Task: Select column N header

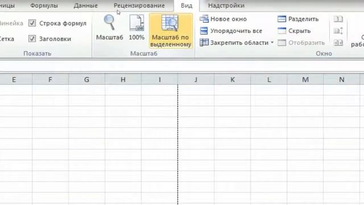Action: tap(342, 80)
